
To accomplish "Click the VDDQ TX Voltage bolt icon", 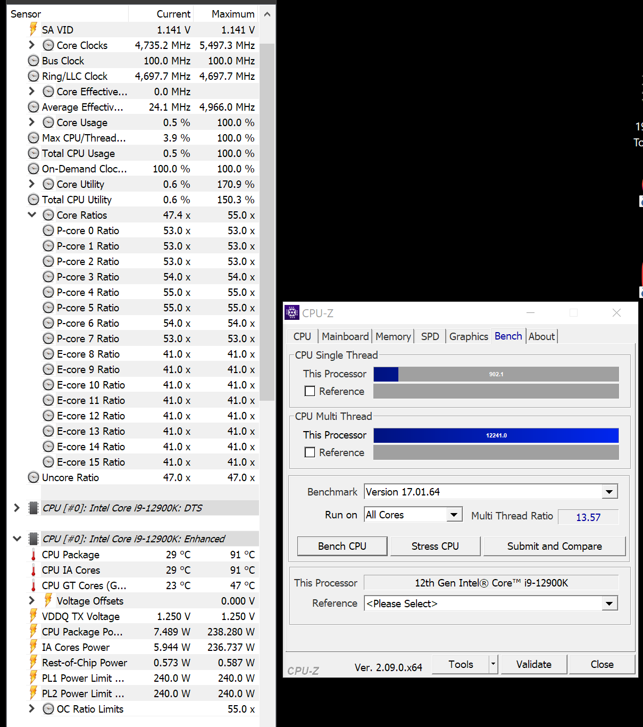I will (33, 616).
